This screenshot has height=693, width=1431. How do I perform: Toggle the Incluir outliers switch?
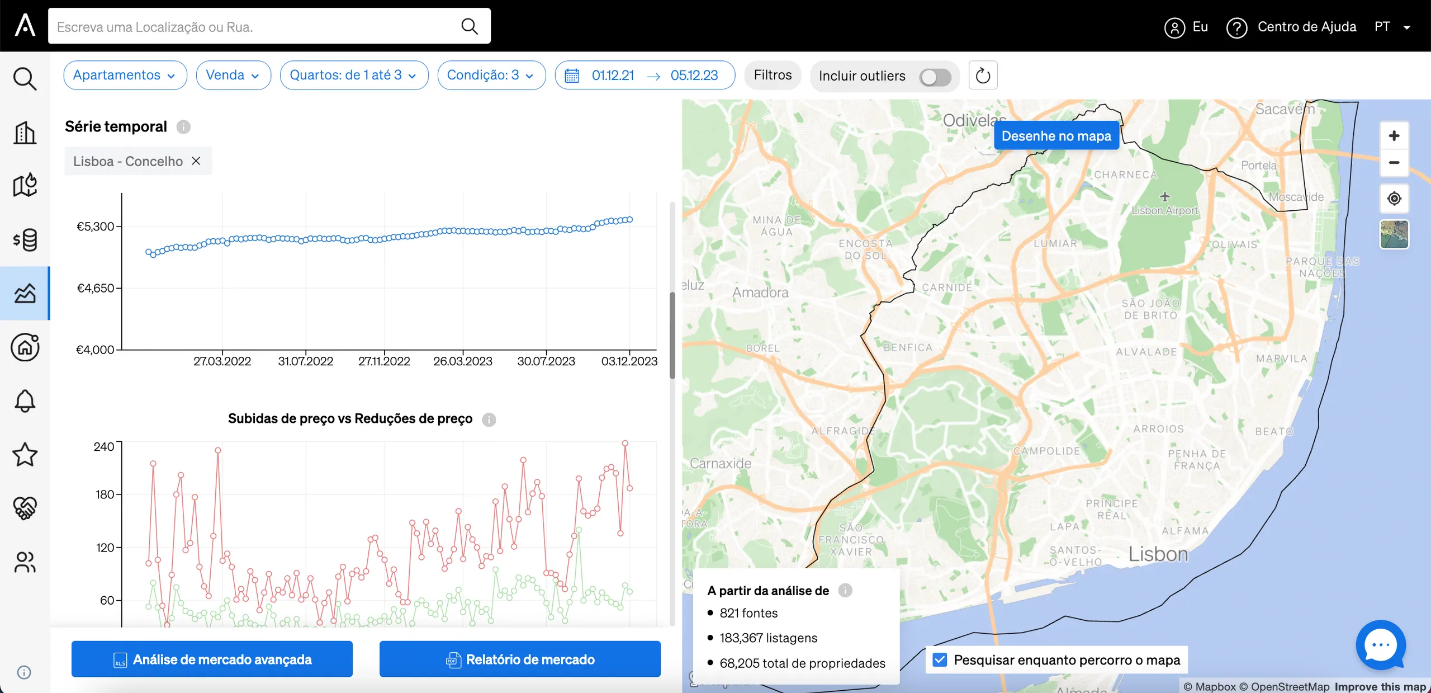(x=935, y=77)
